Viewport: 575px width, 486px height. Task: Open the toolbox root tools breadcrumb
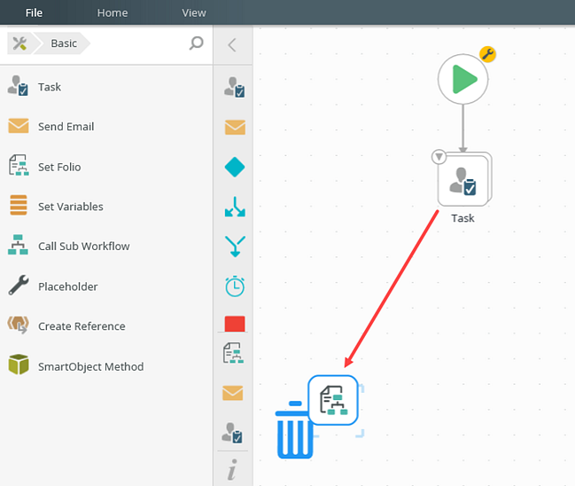[19, 43]
